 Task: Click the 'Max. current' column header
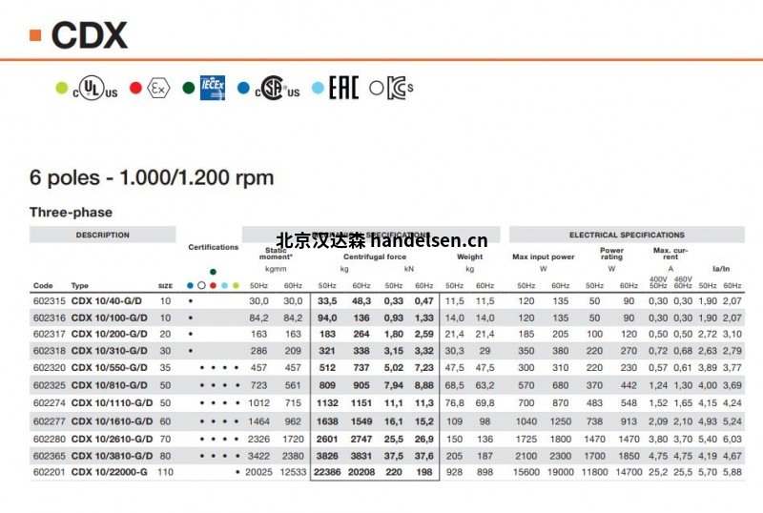(670, 253)
